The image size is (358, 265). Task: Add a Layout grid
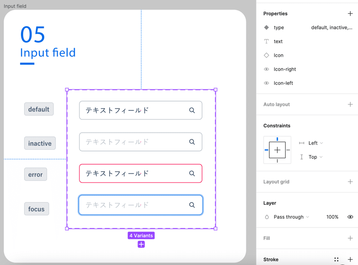pos(350,182)
